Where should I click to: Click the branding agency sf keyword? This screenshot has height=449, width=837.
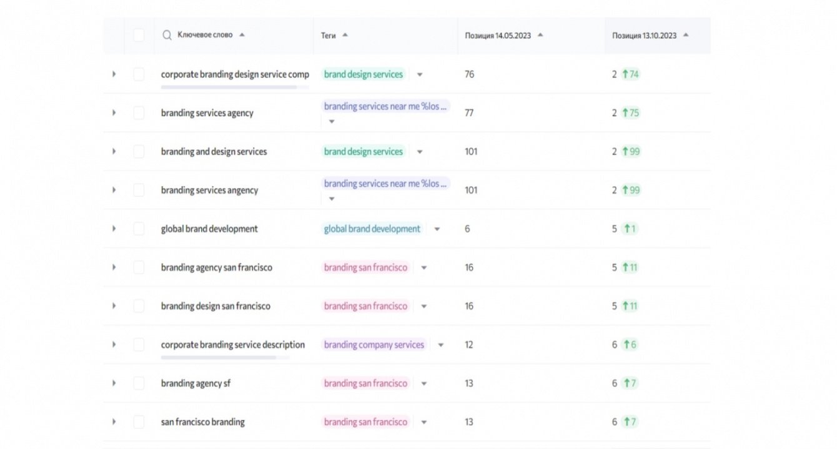coord(196,383)
